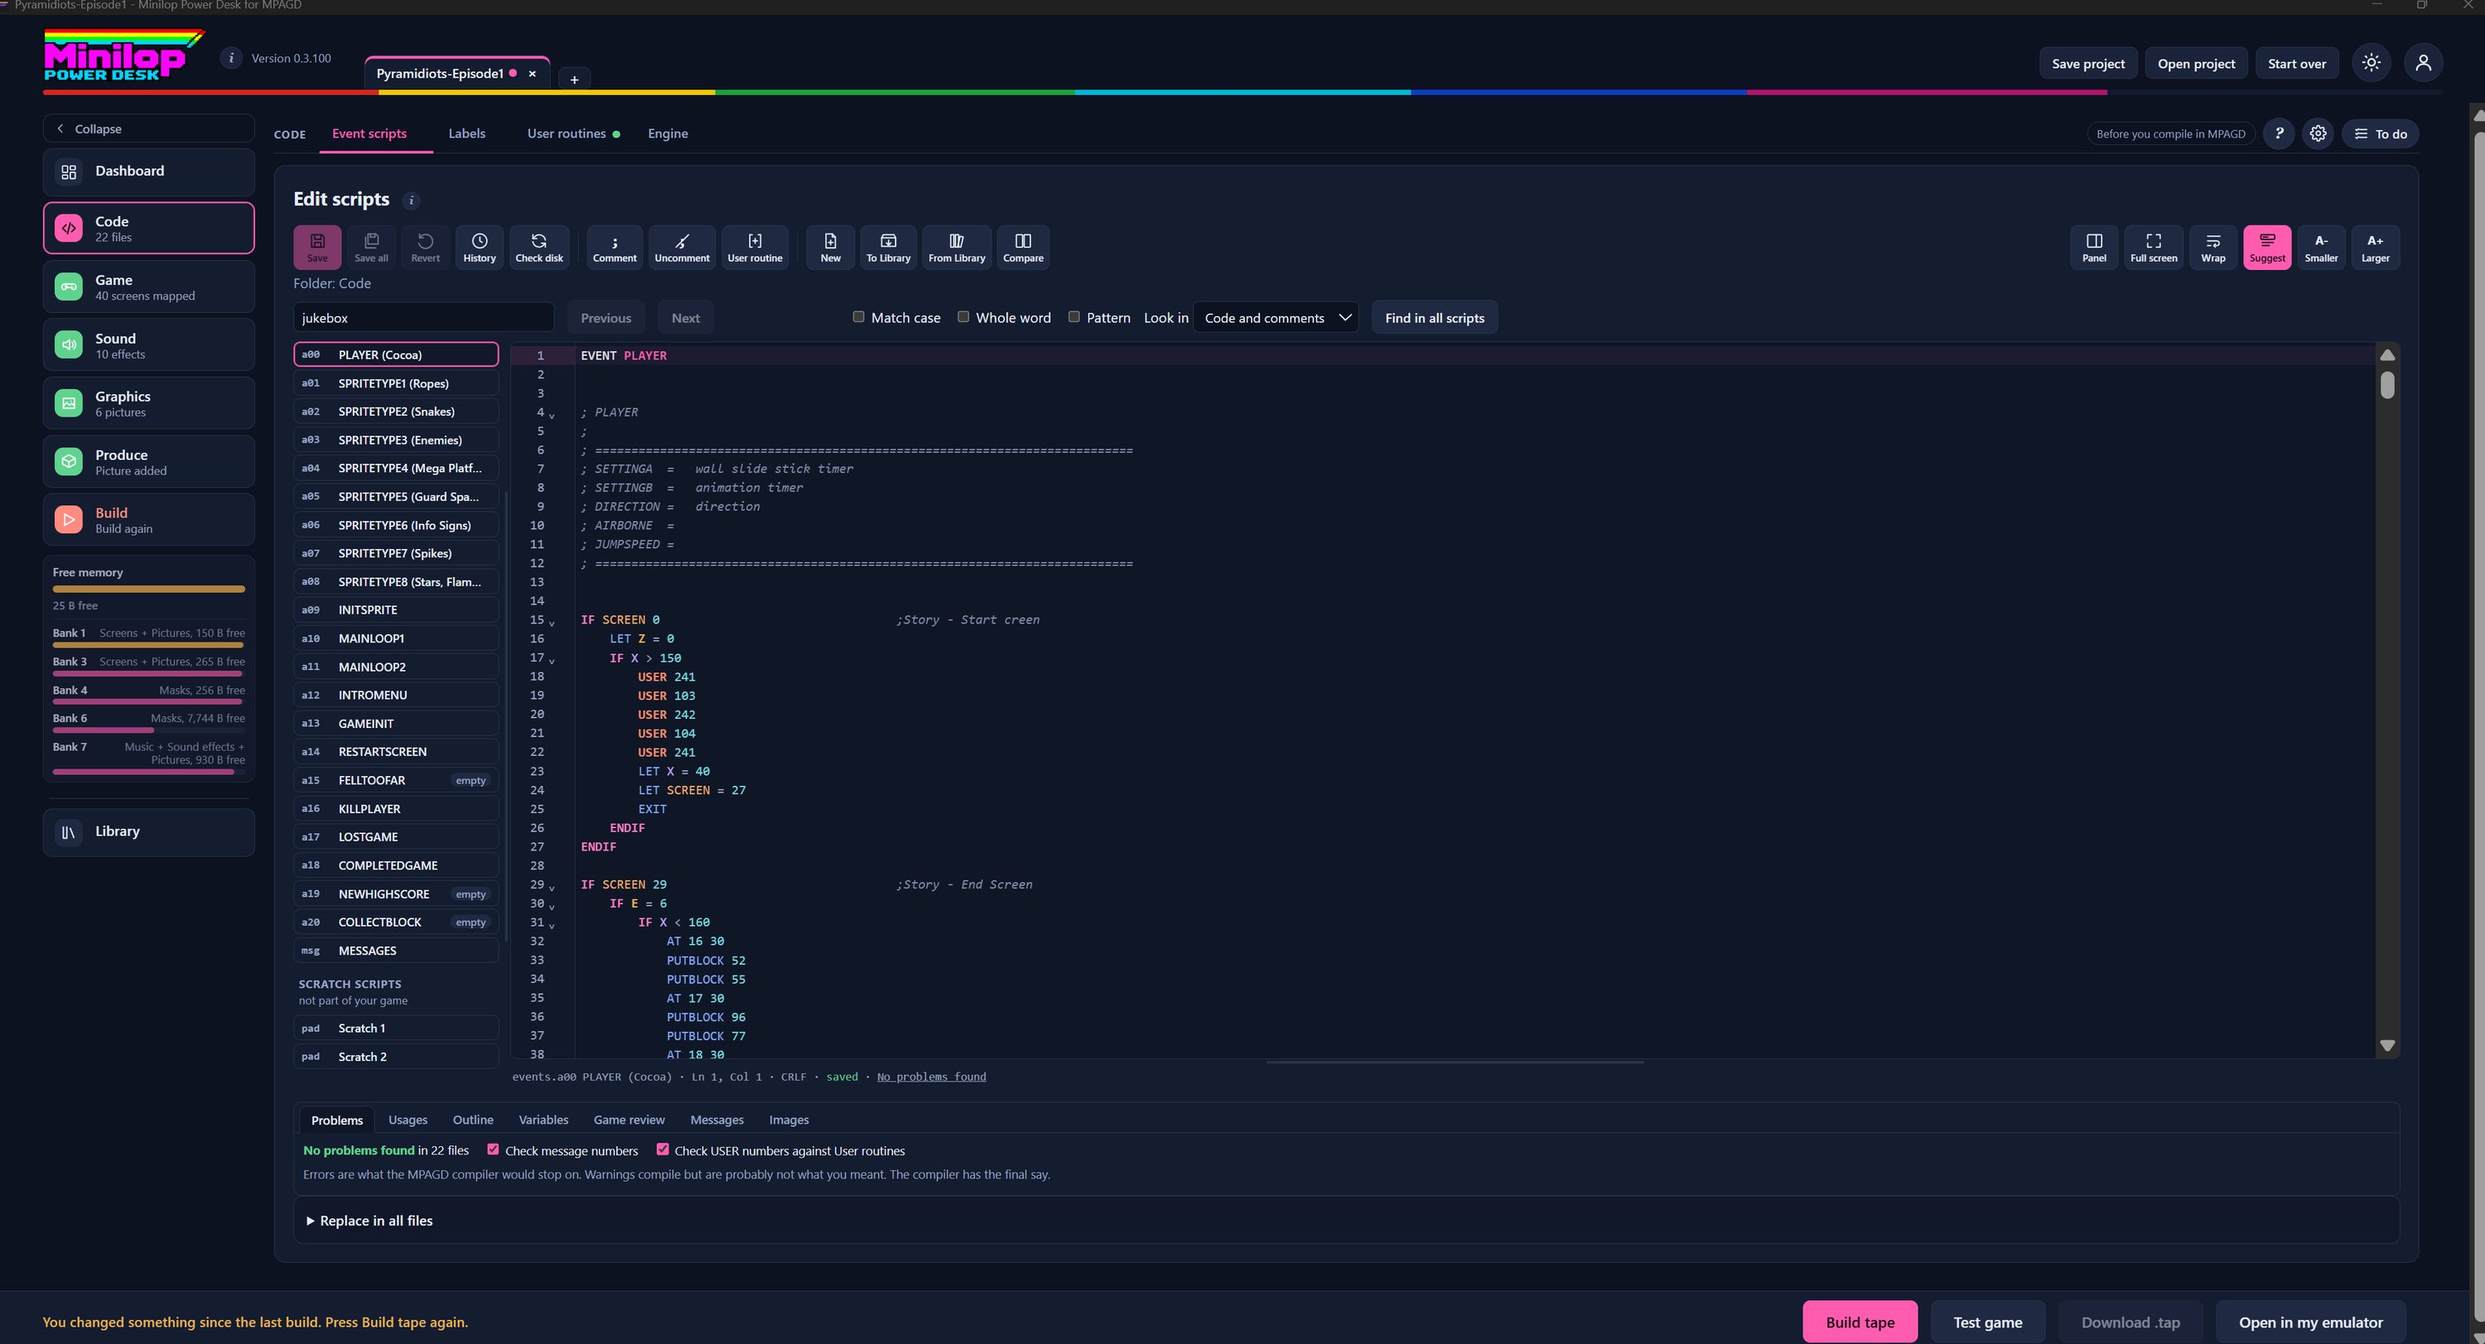Open the user account icon

(x=2423, y=63)
